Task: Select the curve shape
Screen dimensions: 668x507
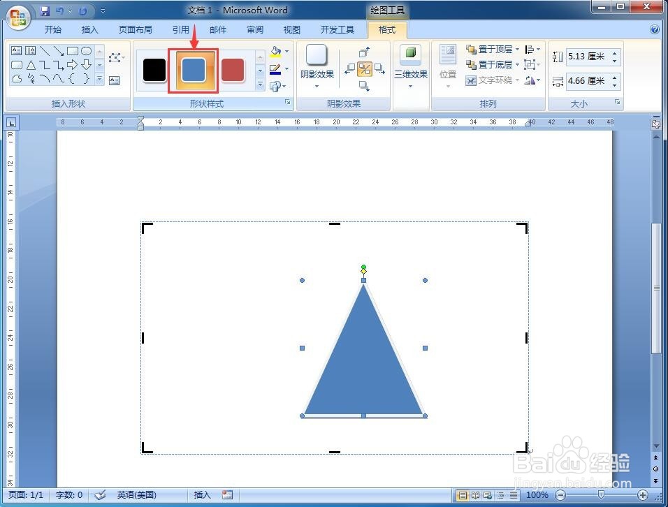Action: pyautogui.click(x=59, y=79)
